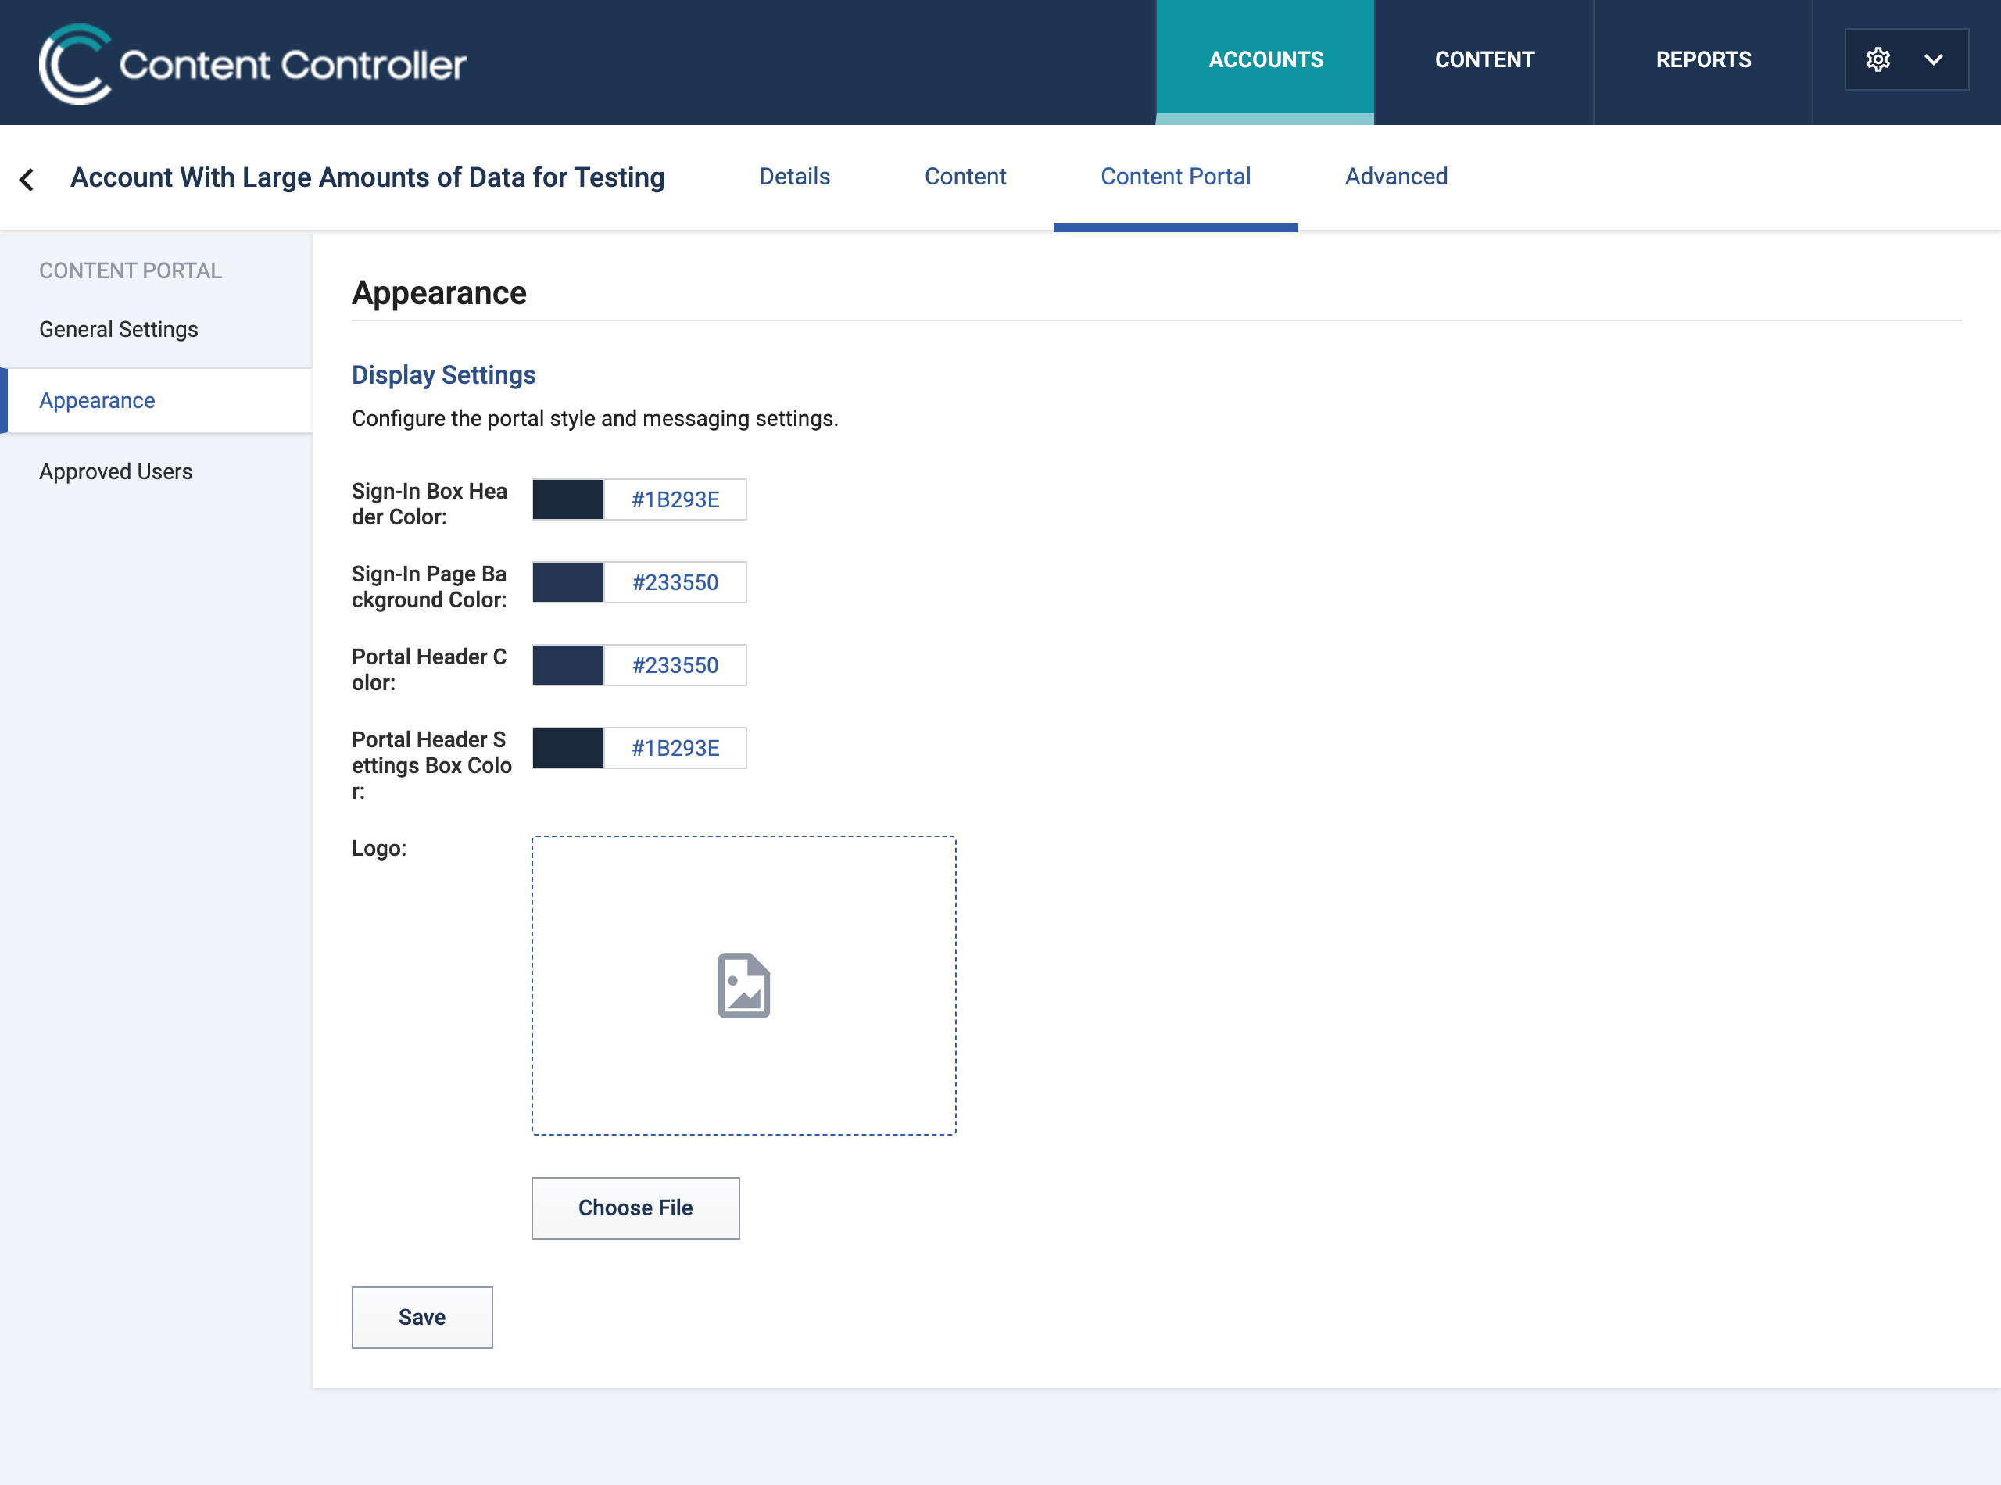Open Sign-In Box Header Color swatch

[568, 499]
